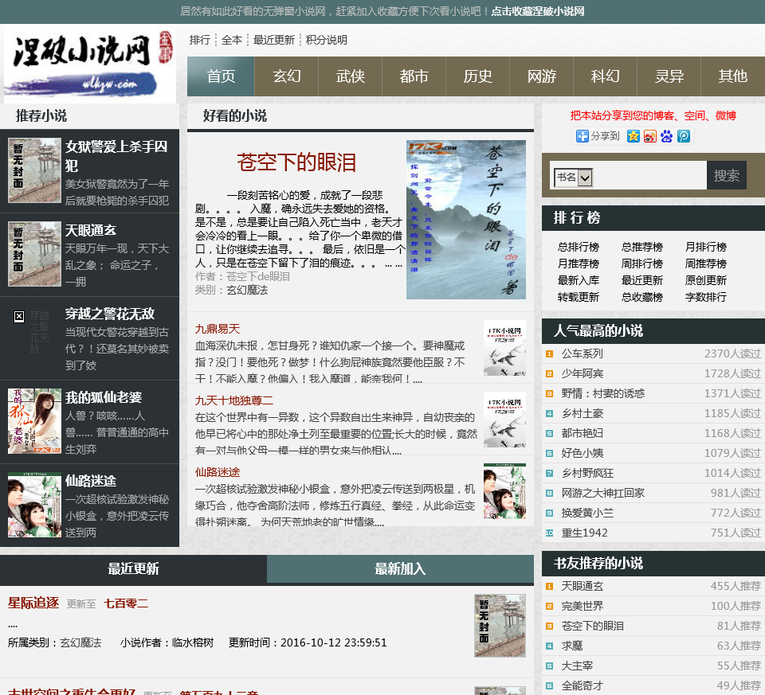The image size is (765, 695).
Task: Open the recommended novel 穿越之警花无敌
Action: point(110,314)
